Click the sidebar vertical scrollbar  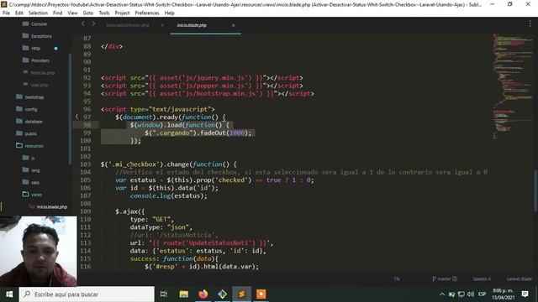click(x=71, y=108)
